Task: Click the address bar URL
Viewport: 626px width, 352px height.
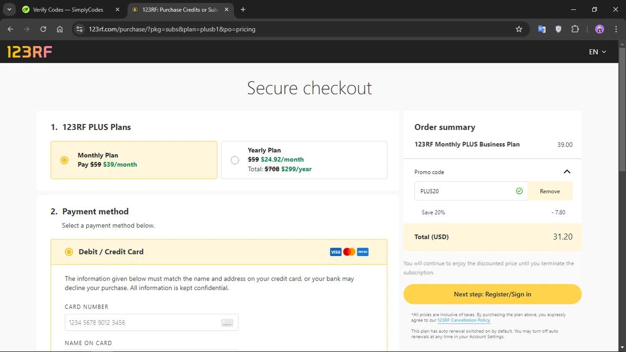Action: point(172,29)
